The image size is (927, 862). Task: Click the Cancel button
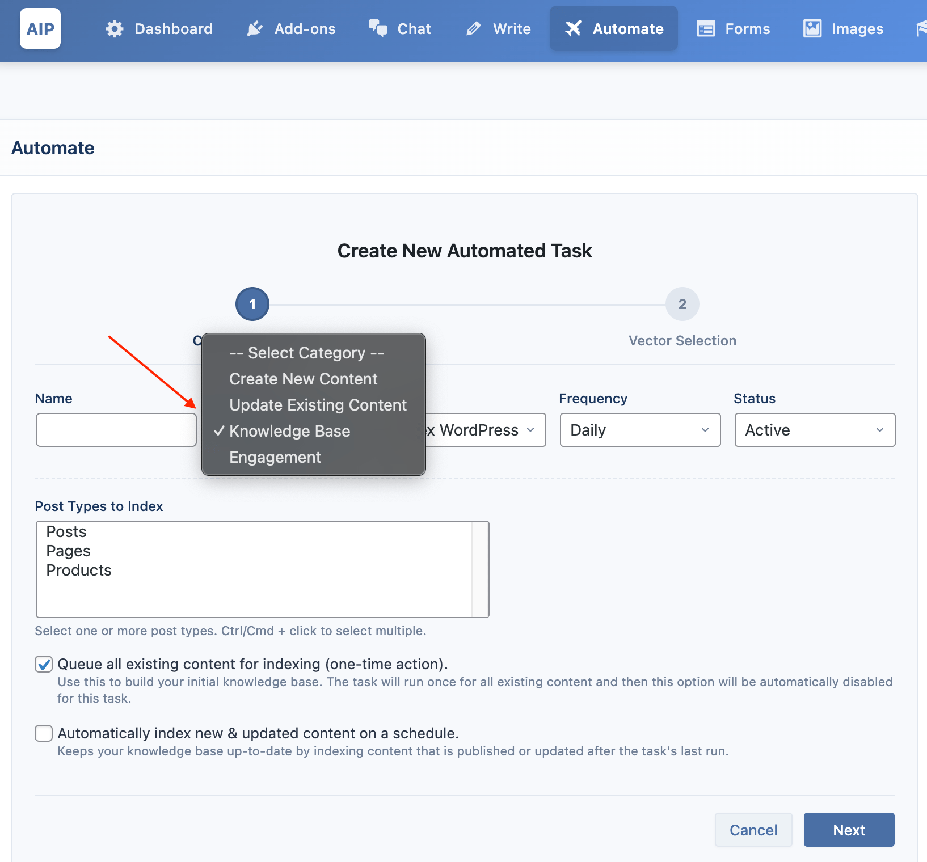[x=753, y=830]
